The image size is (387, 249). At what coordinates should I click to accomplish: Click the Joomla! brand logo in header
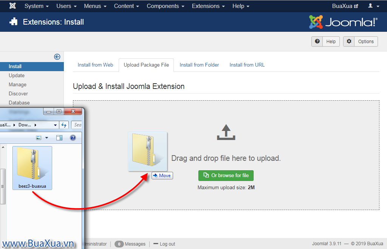pos(343,22)
